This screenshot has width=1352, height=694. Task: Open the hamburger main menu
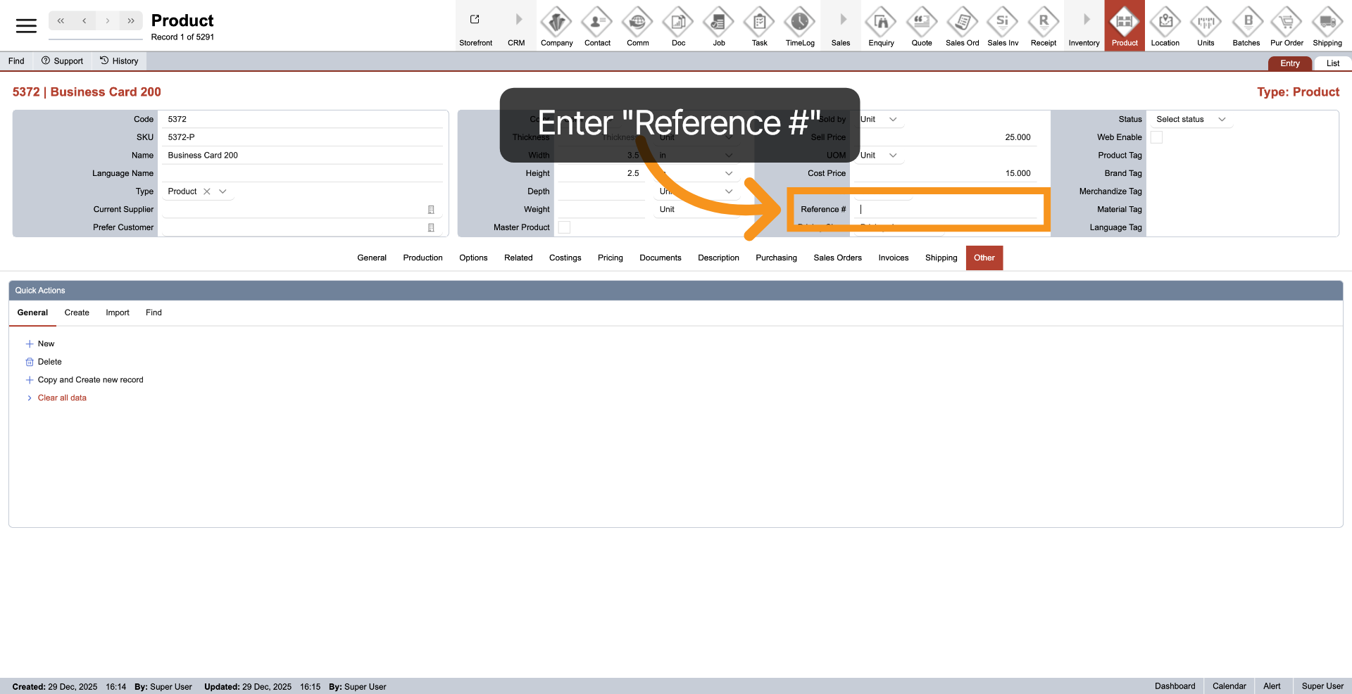[x=26, y=26]
